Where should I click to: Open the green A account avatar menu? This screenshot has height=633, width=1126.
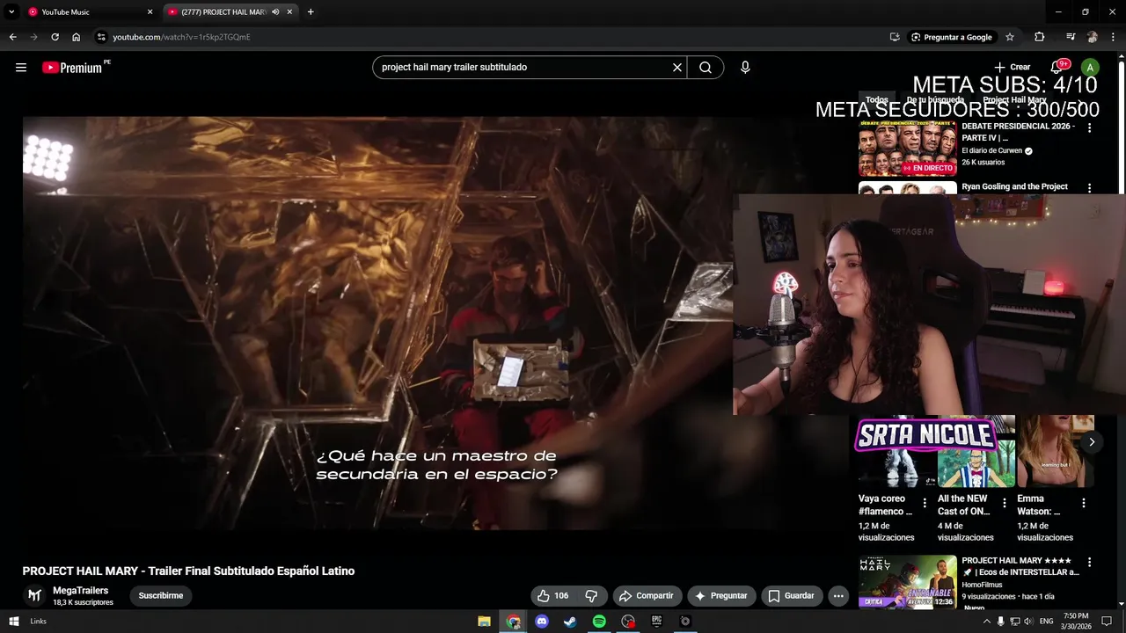point(1091,68)
